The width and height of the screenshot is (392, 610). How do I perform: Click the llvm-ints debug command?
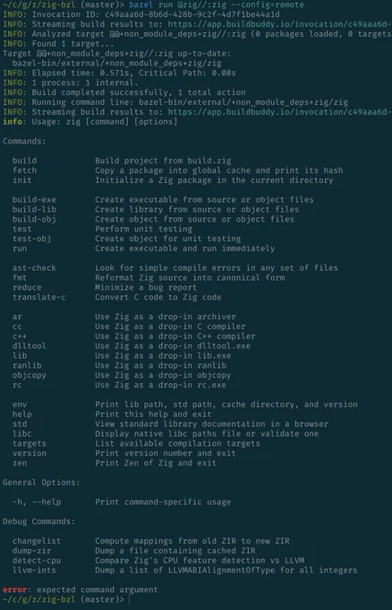(34, 571)
